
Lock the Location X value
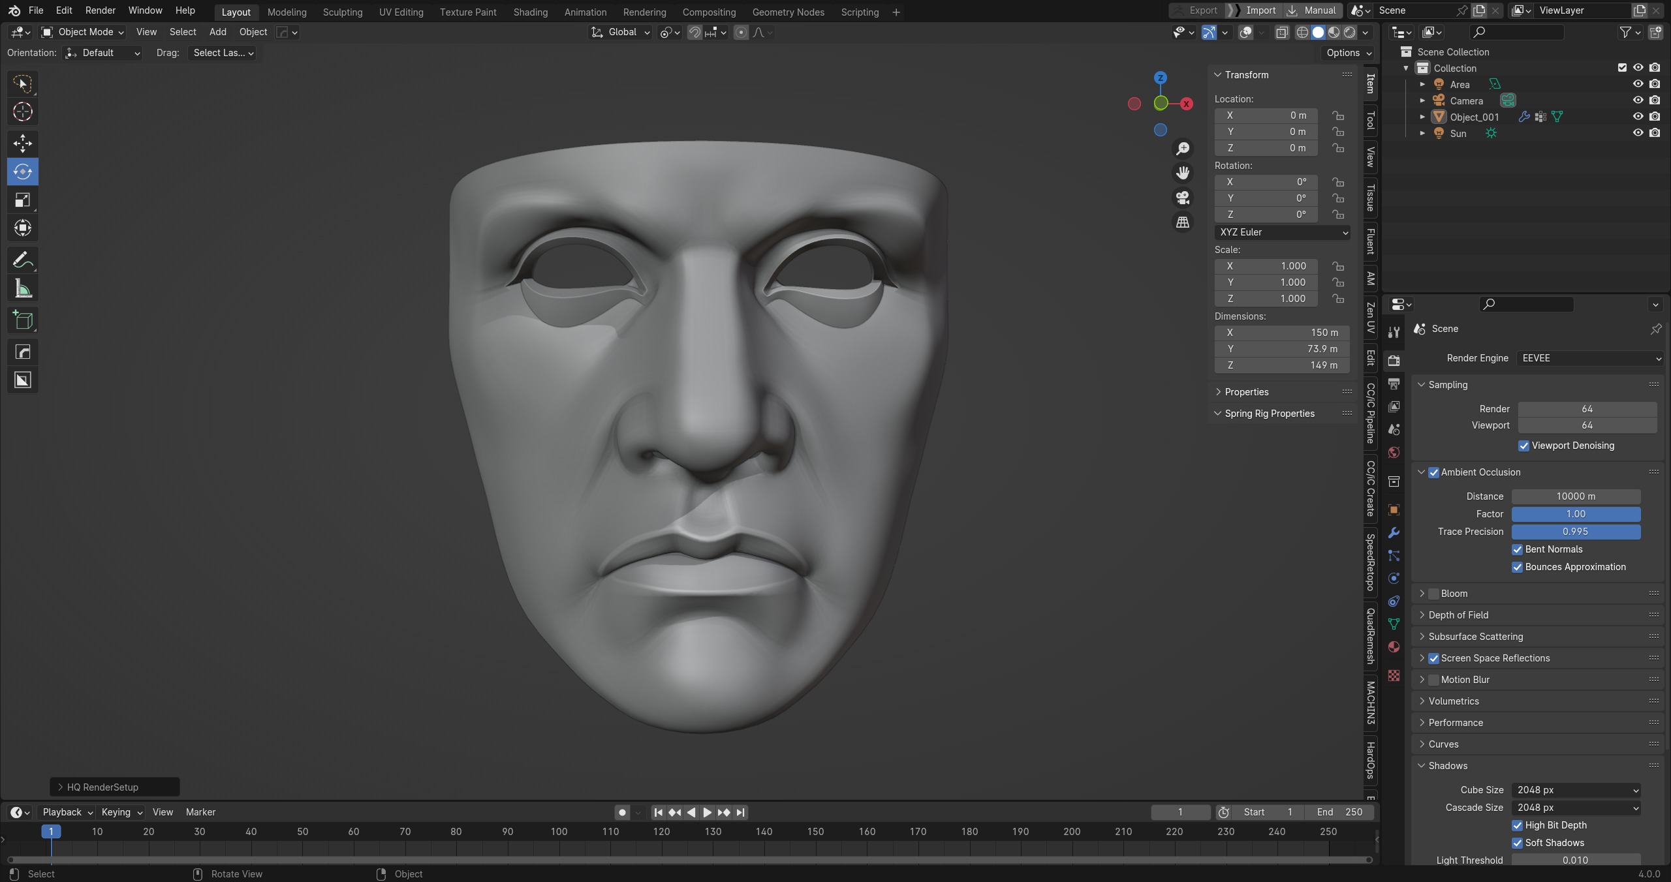(x=1338, y=115)
